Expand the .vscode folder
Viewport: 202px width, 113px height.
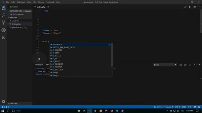click(20, 21)
